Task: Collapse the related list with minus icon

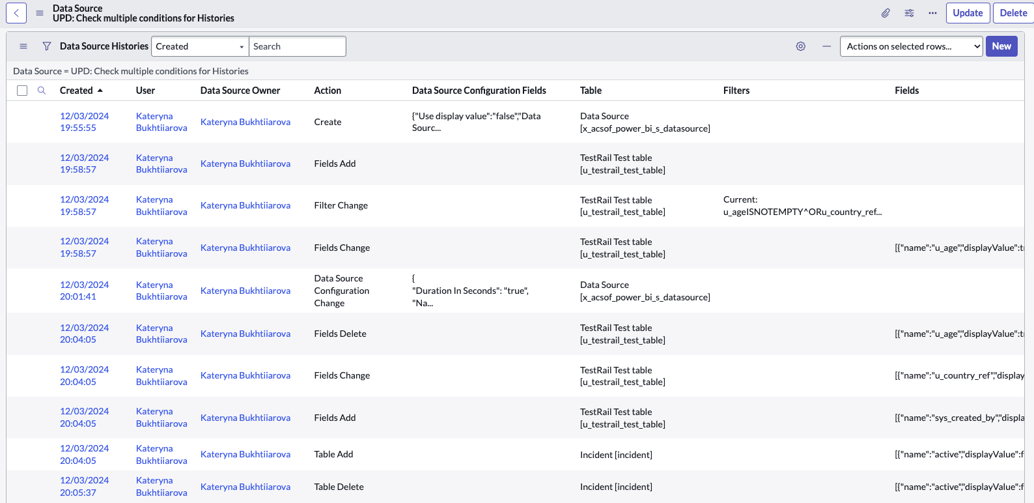Action: click(826, 46)
